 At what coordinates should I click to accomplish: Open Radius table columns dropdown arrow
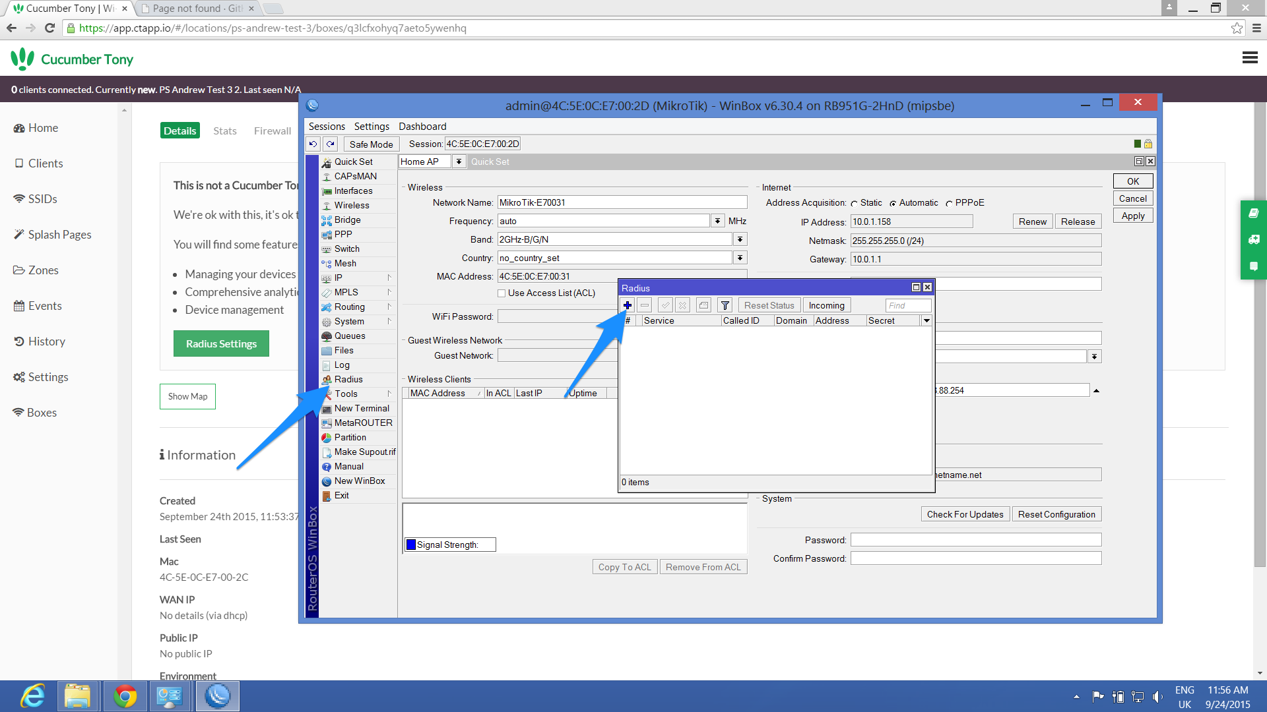coord(926,320)
